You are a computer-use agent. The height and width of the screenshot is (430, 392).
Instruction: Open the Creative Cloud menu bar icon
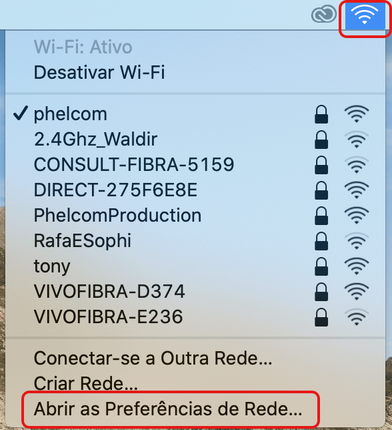click(324, 14)
